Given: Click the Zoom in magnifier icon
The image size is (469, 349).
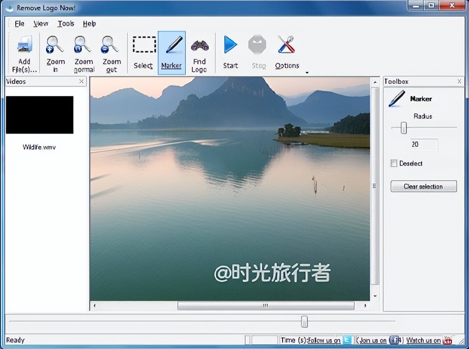Looking at the screenshot, I should click(x=55, y=45).
